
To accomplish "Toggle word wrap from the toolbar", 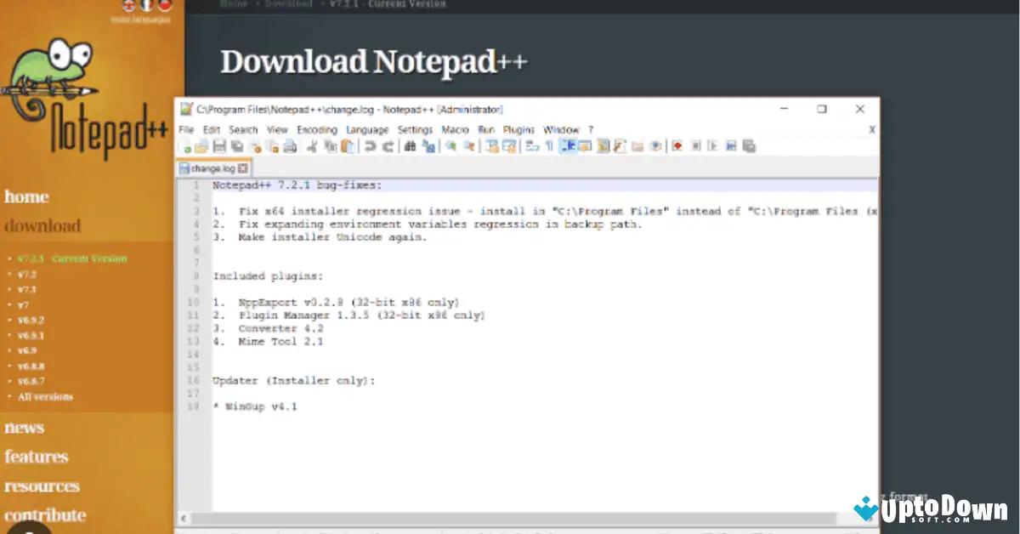I will point(530,145).
